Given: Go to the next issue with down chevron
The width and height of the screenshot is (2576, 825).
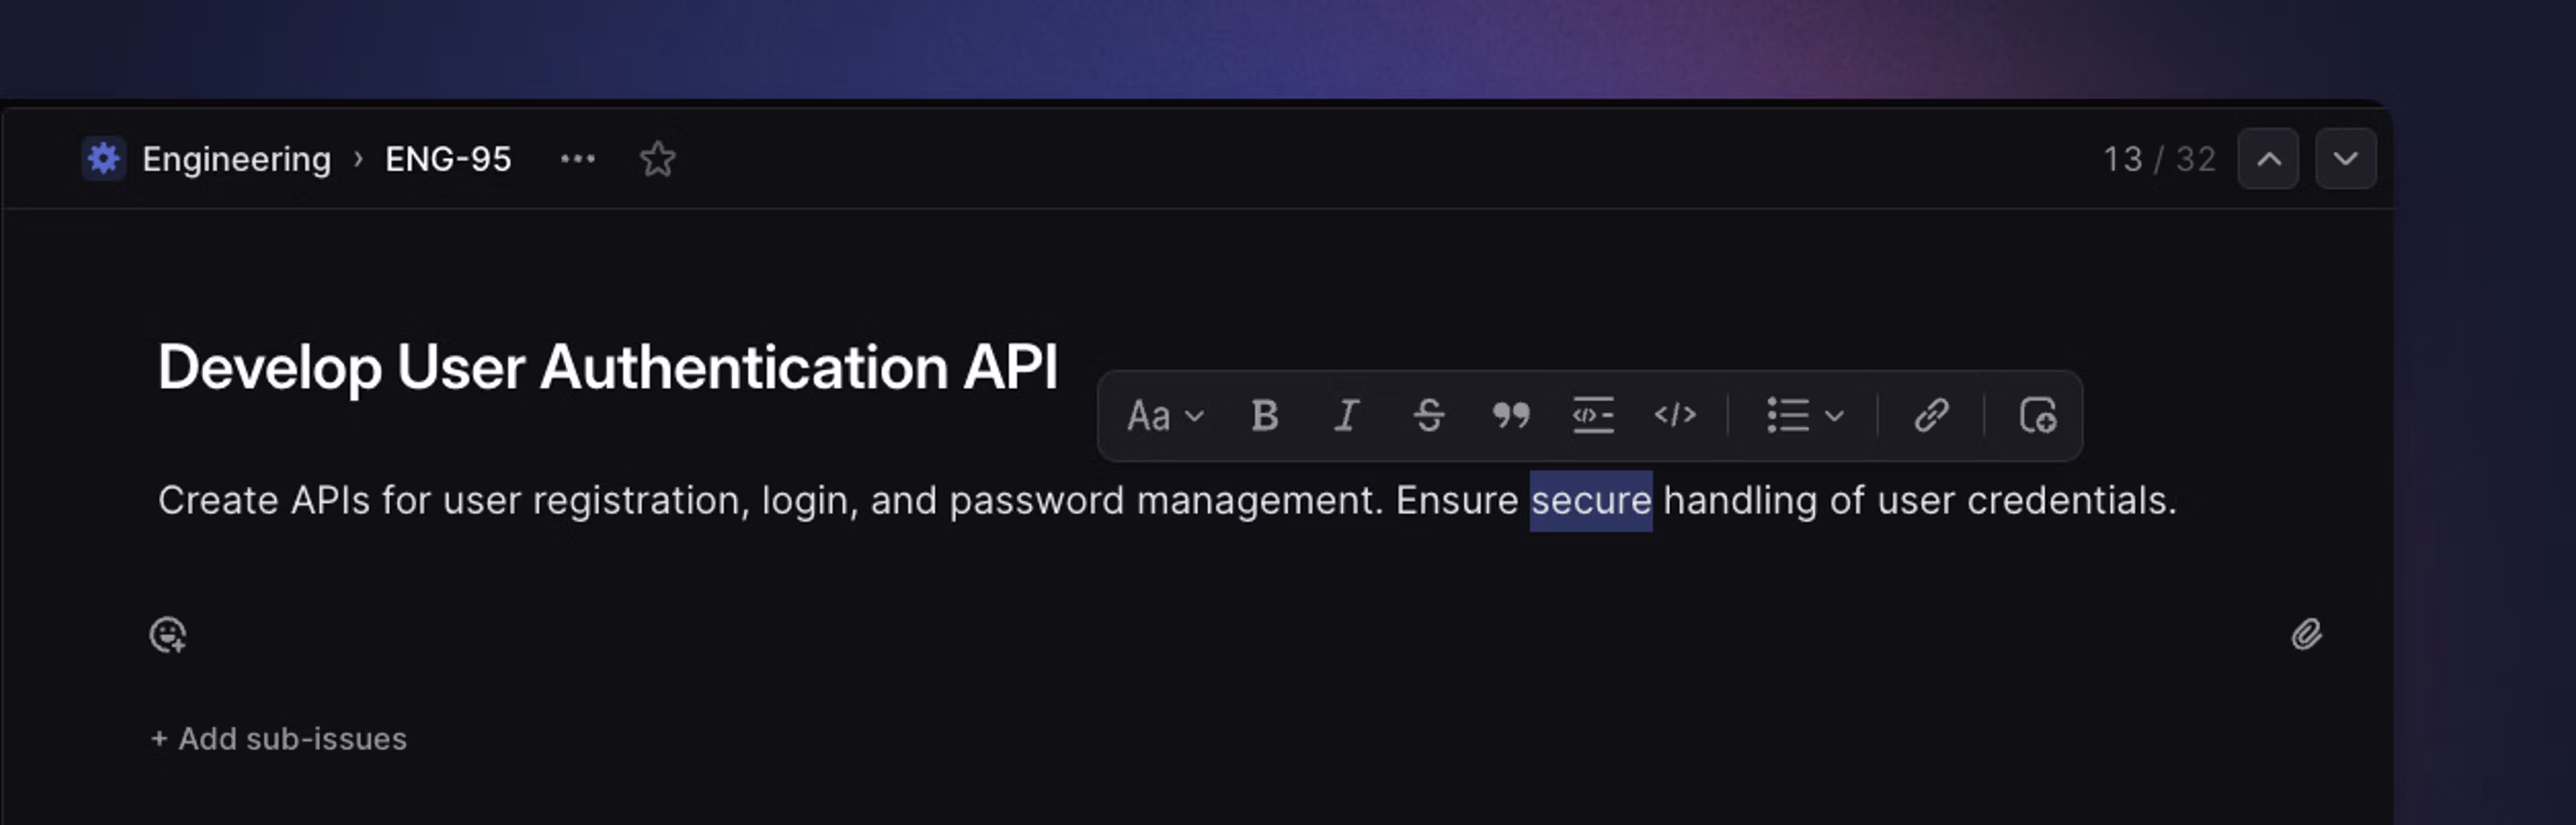Looking at the screenshot, I should 2345,159.
